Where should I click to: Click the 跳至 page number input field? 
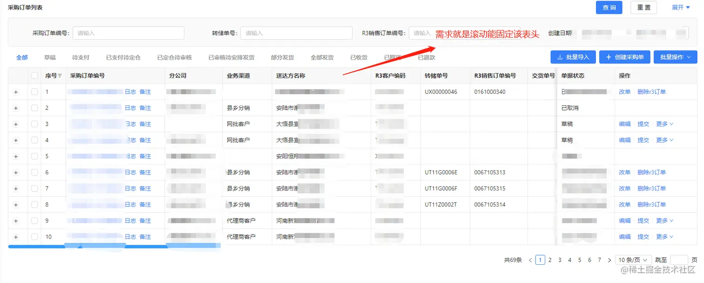[x=678, y=260]
